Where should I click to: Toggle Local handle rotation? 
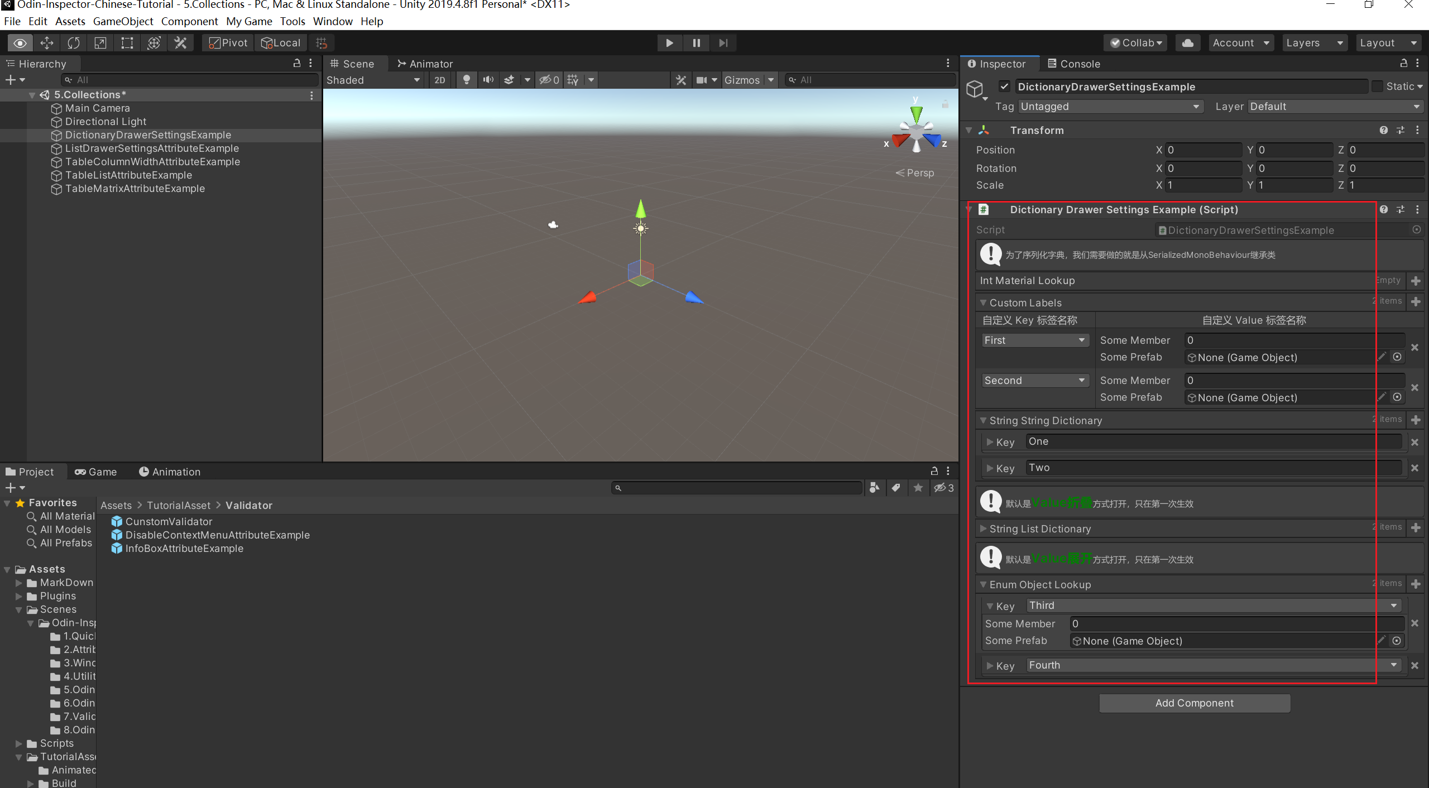(x=281, y=43)
